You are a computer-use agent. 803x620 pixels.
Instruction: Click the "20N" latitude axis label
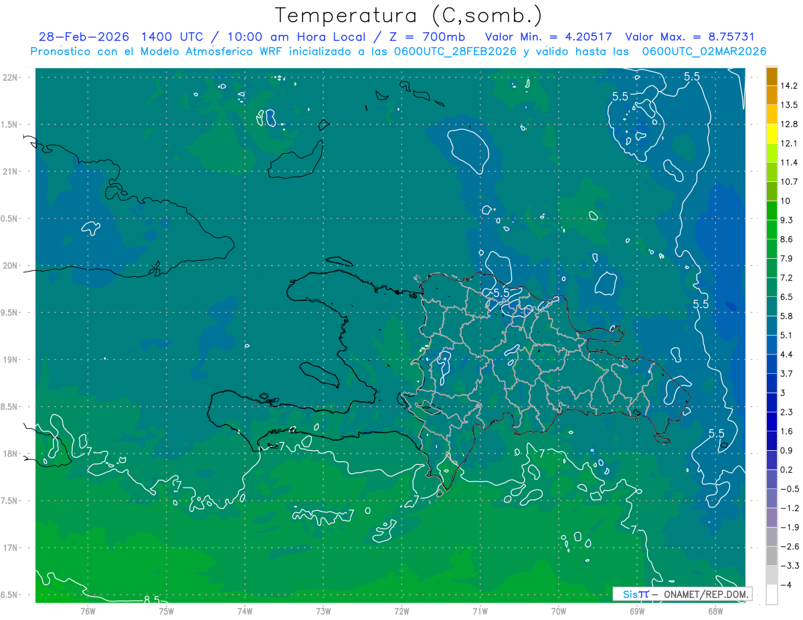click(11, 266)
